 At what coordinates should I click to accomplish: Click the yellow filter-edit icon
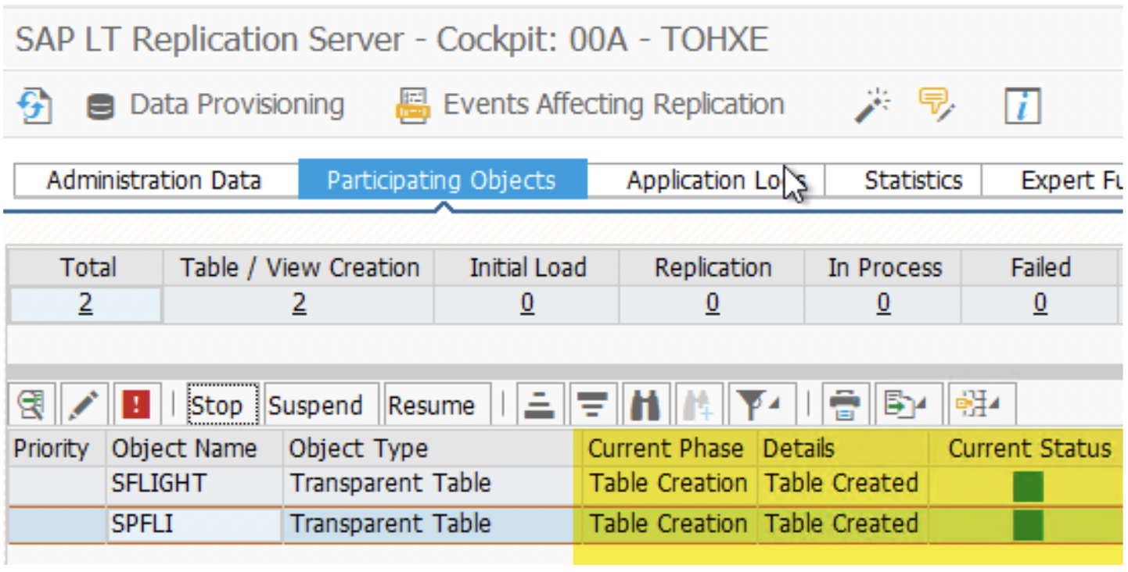point(936,105)
